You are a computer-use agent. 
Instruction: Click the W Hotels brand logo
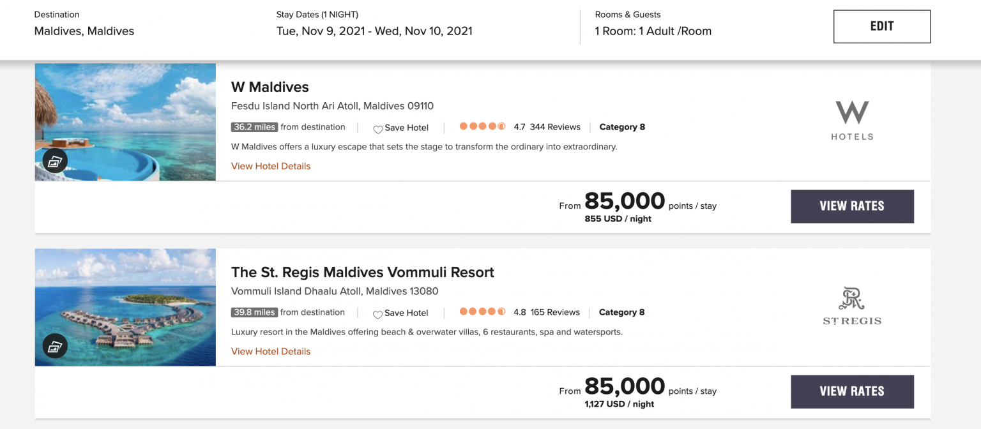coord(852,119)
